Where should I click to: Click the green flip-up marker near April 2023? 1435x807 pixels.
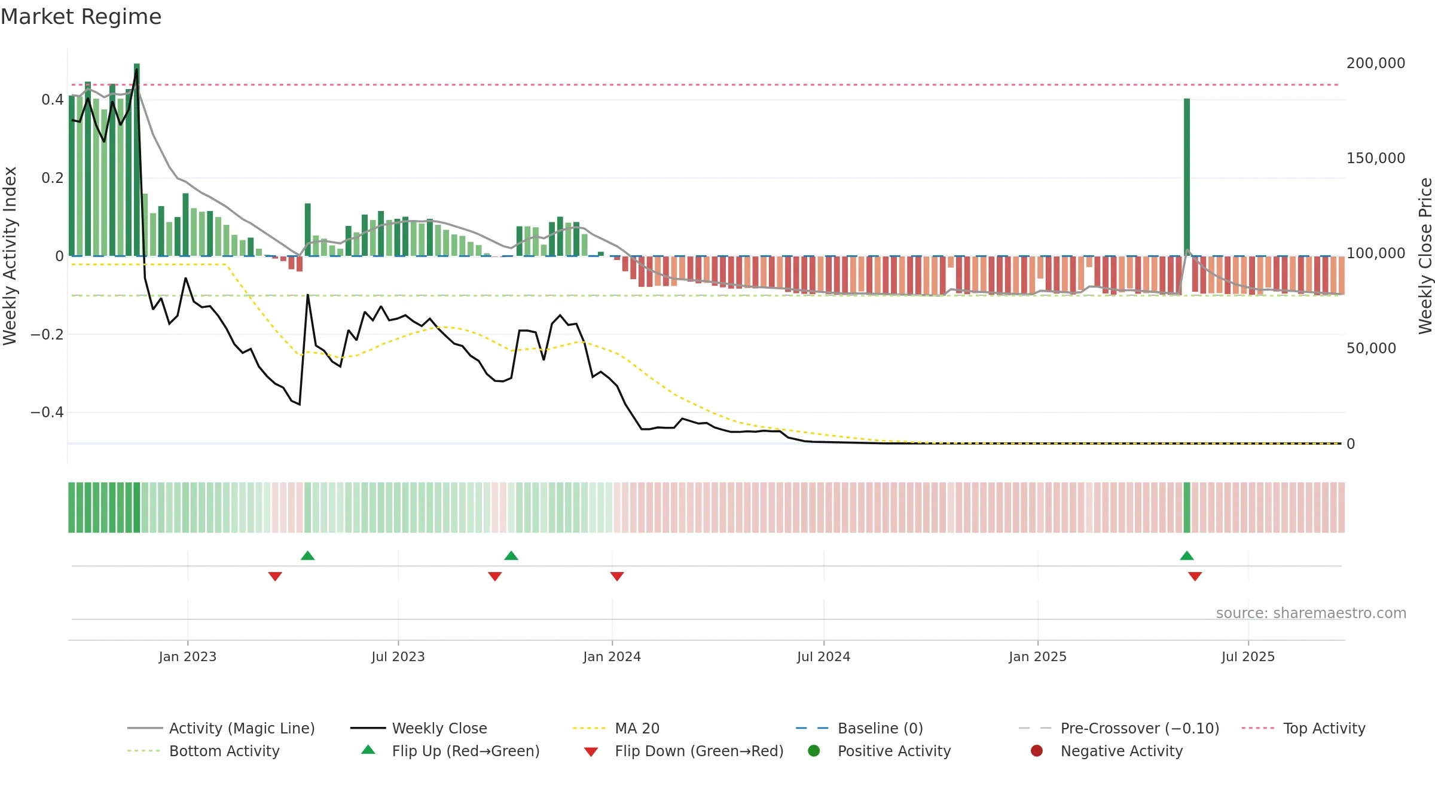(x=308, y=555)
